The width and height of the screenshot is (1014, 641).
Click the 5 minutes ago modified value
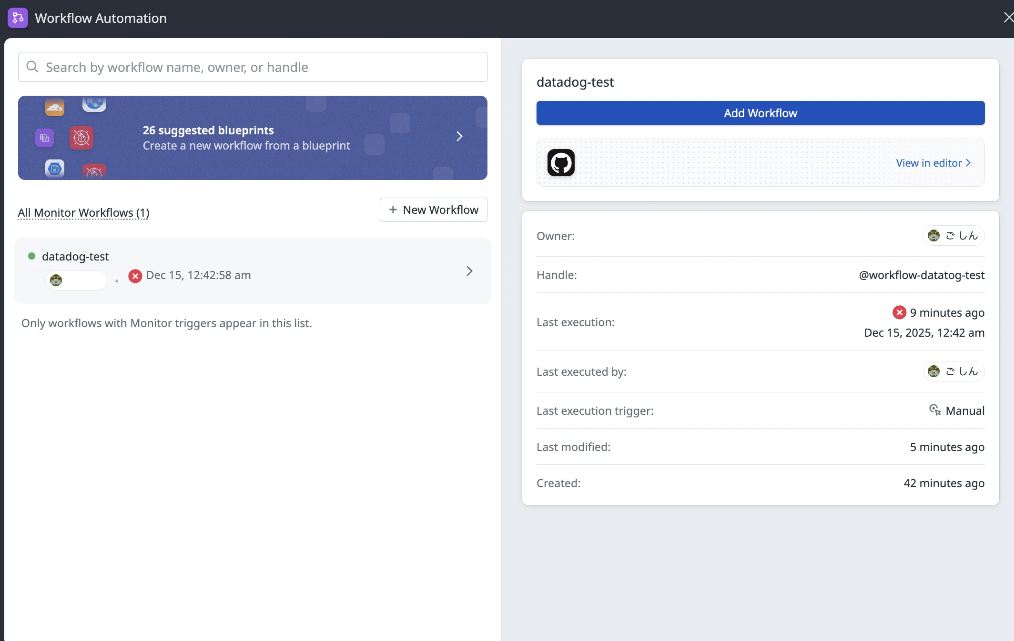947,447
